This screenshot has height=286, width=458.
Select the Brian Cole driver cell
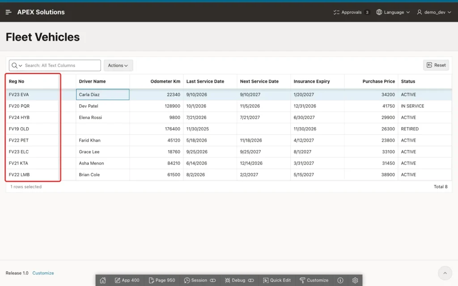click(x=102, y=175)
